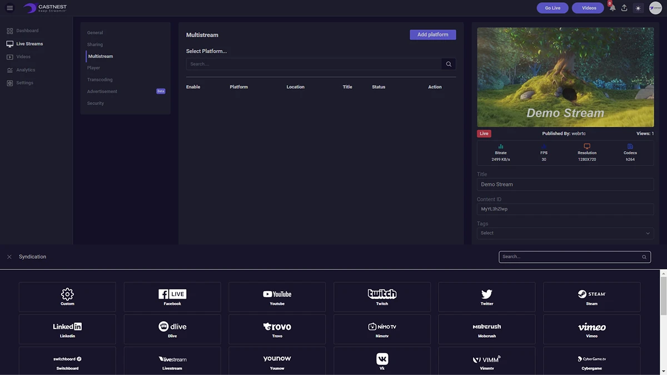667x375 pixels.
Task: Choose the Trovo platform
Action: (277, 329)
